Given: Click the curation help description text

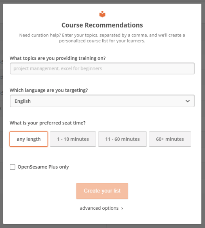Looking at the screenshot, I should [102, 38].
